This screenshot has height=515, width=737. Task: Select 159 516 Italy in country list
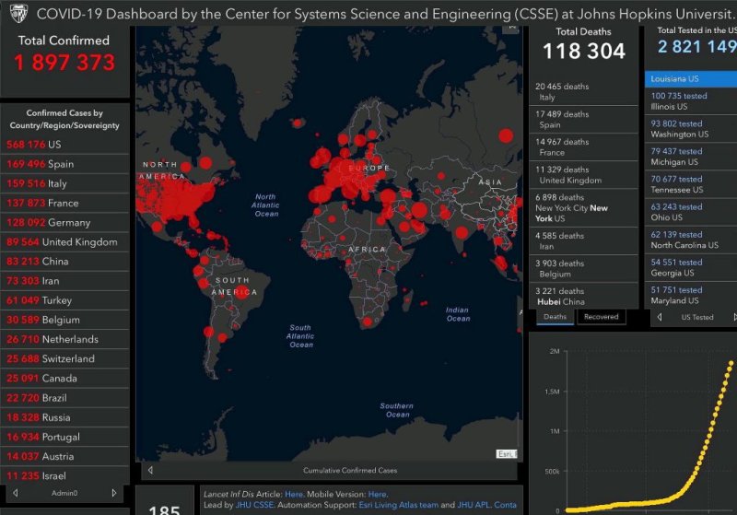click(64, 183)
